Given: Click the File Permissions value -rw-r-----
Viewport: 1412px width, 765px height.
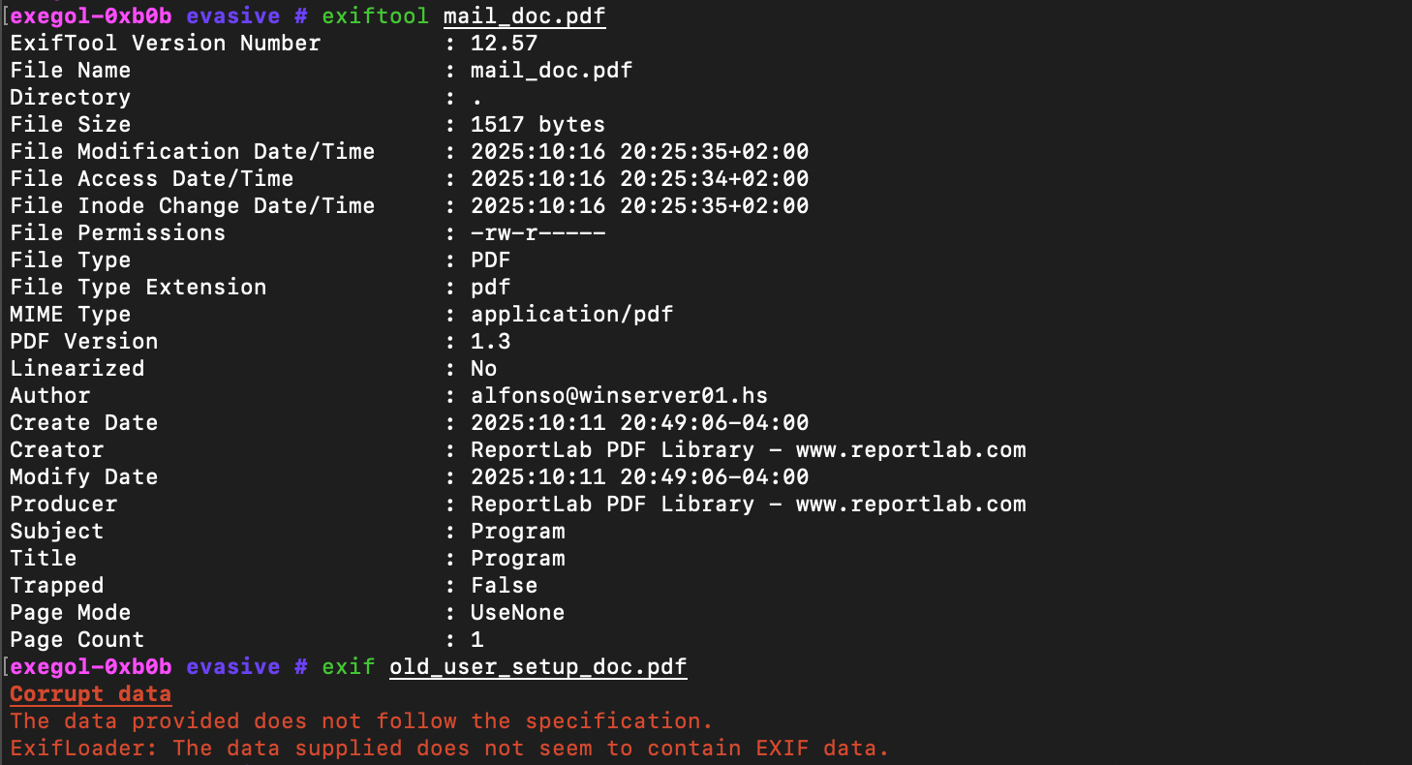Looking at the screenshot, I should click(x=537, y=233).
